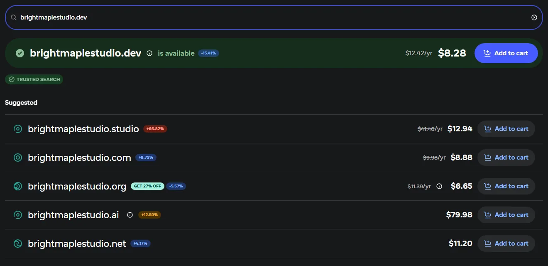Click status icon for brightmaplestudio.org
This screenshot has height=266, width=548.
click(x=18, y=186)
